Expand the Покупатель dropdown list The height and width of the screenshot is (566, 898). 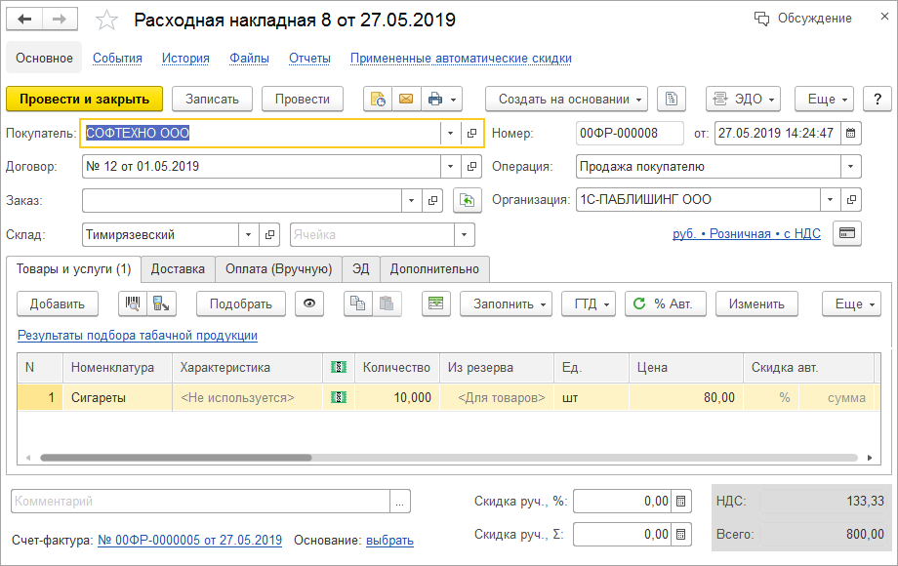449,133
